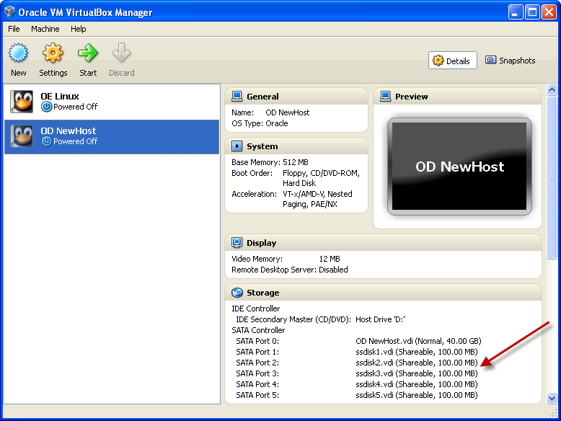Close the VirtualBox Manager window
The height and width of the screenshot is (421, 561).
click(549, 12)
